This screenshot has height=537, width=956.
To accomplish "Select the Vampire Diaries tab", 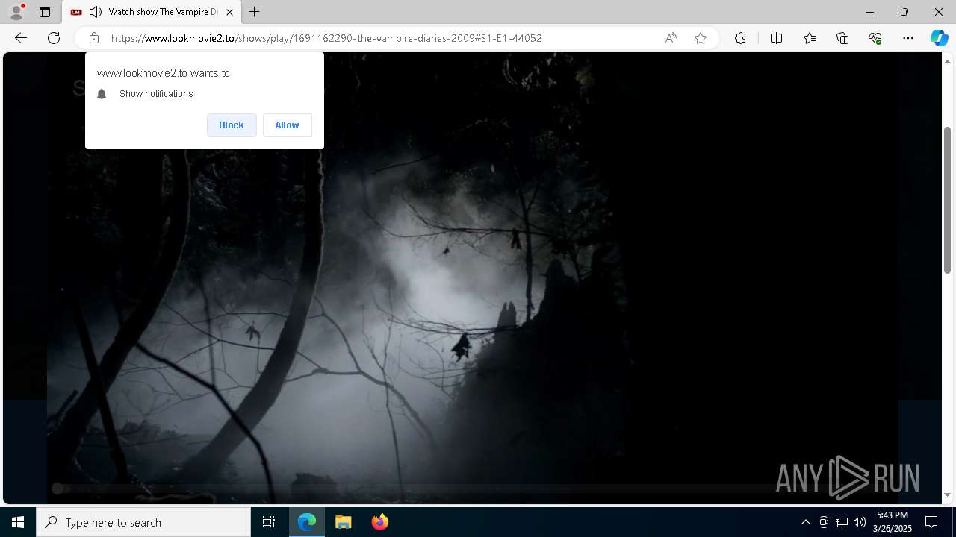I will pyautogui.click(x=152, y=12).
